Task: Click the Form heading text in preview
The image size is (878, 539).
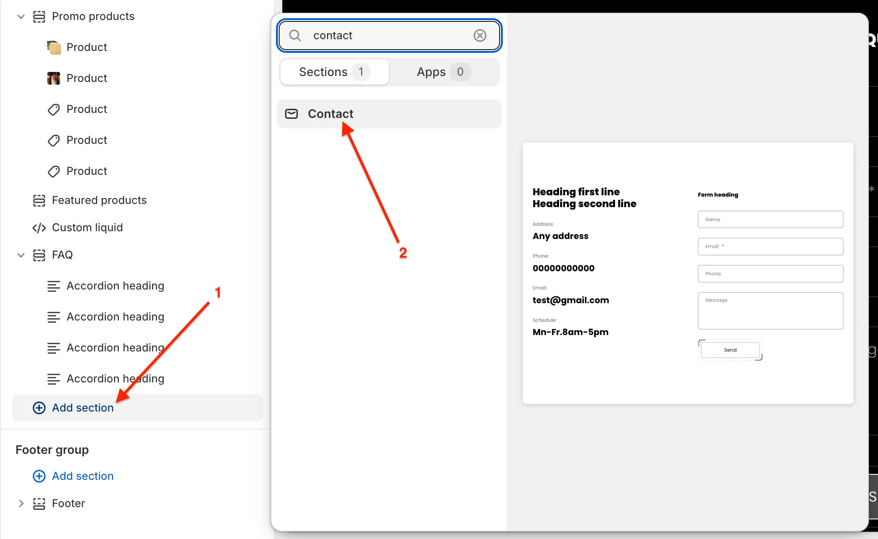Action: [718, 195]
